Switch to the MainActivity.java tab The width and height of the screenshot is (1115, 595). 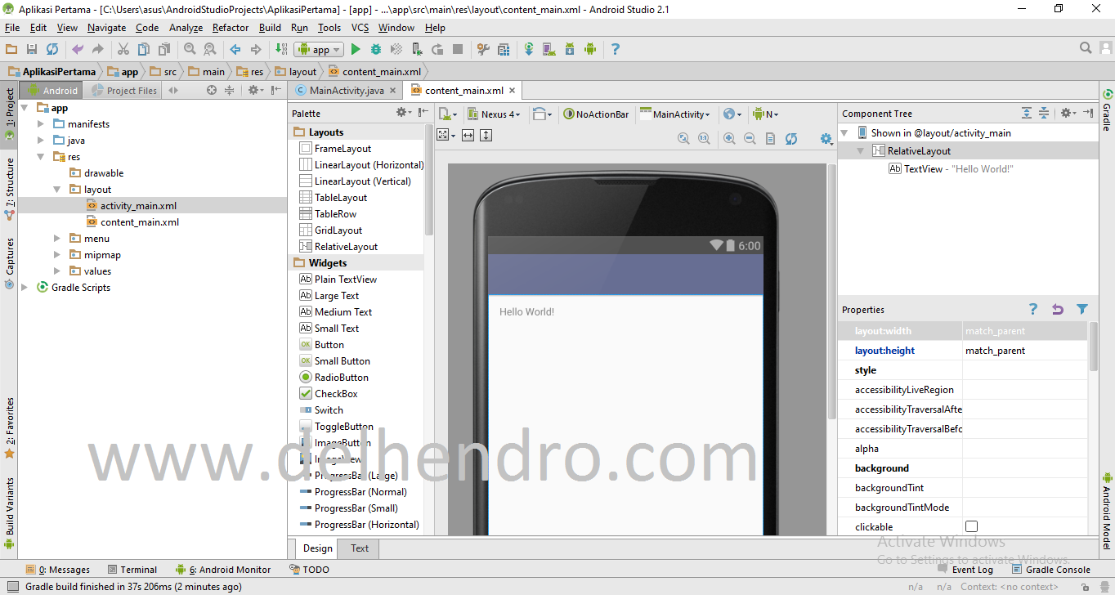click(347, 91)
